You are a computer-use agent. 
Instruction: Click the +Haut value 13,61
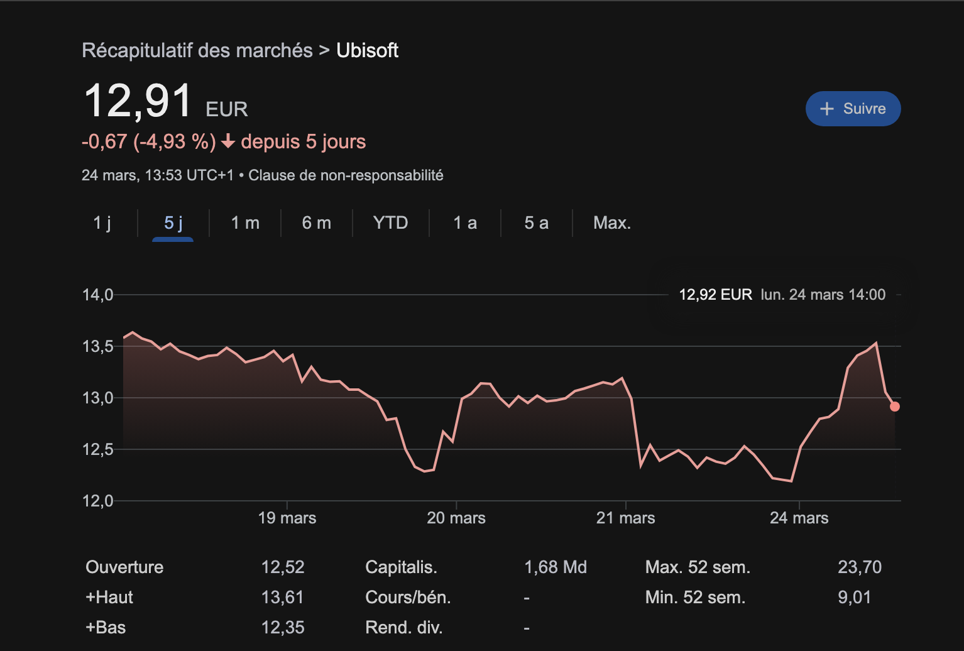pos(283,598)
